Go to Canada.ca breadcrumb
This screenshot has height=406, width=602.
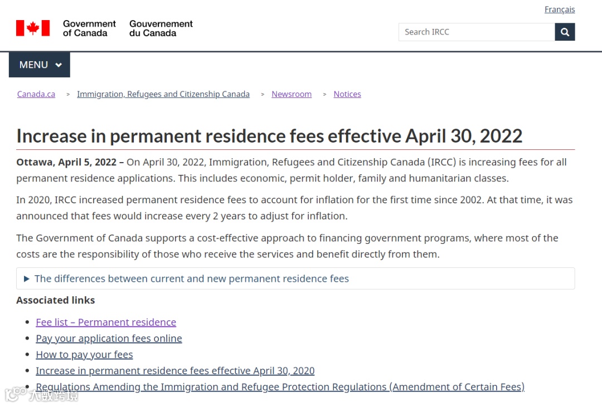point(36,94)
